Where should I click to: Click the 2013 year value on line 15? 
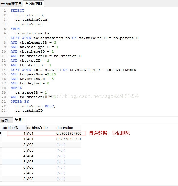click(52, 74)
